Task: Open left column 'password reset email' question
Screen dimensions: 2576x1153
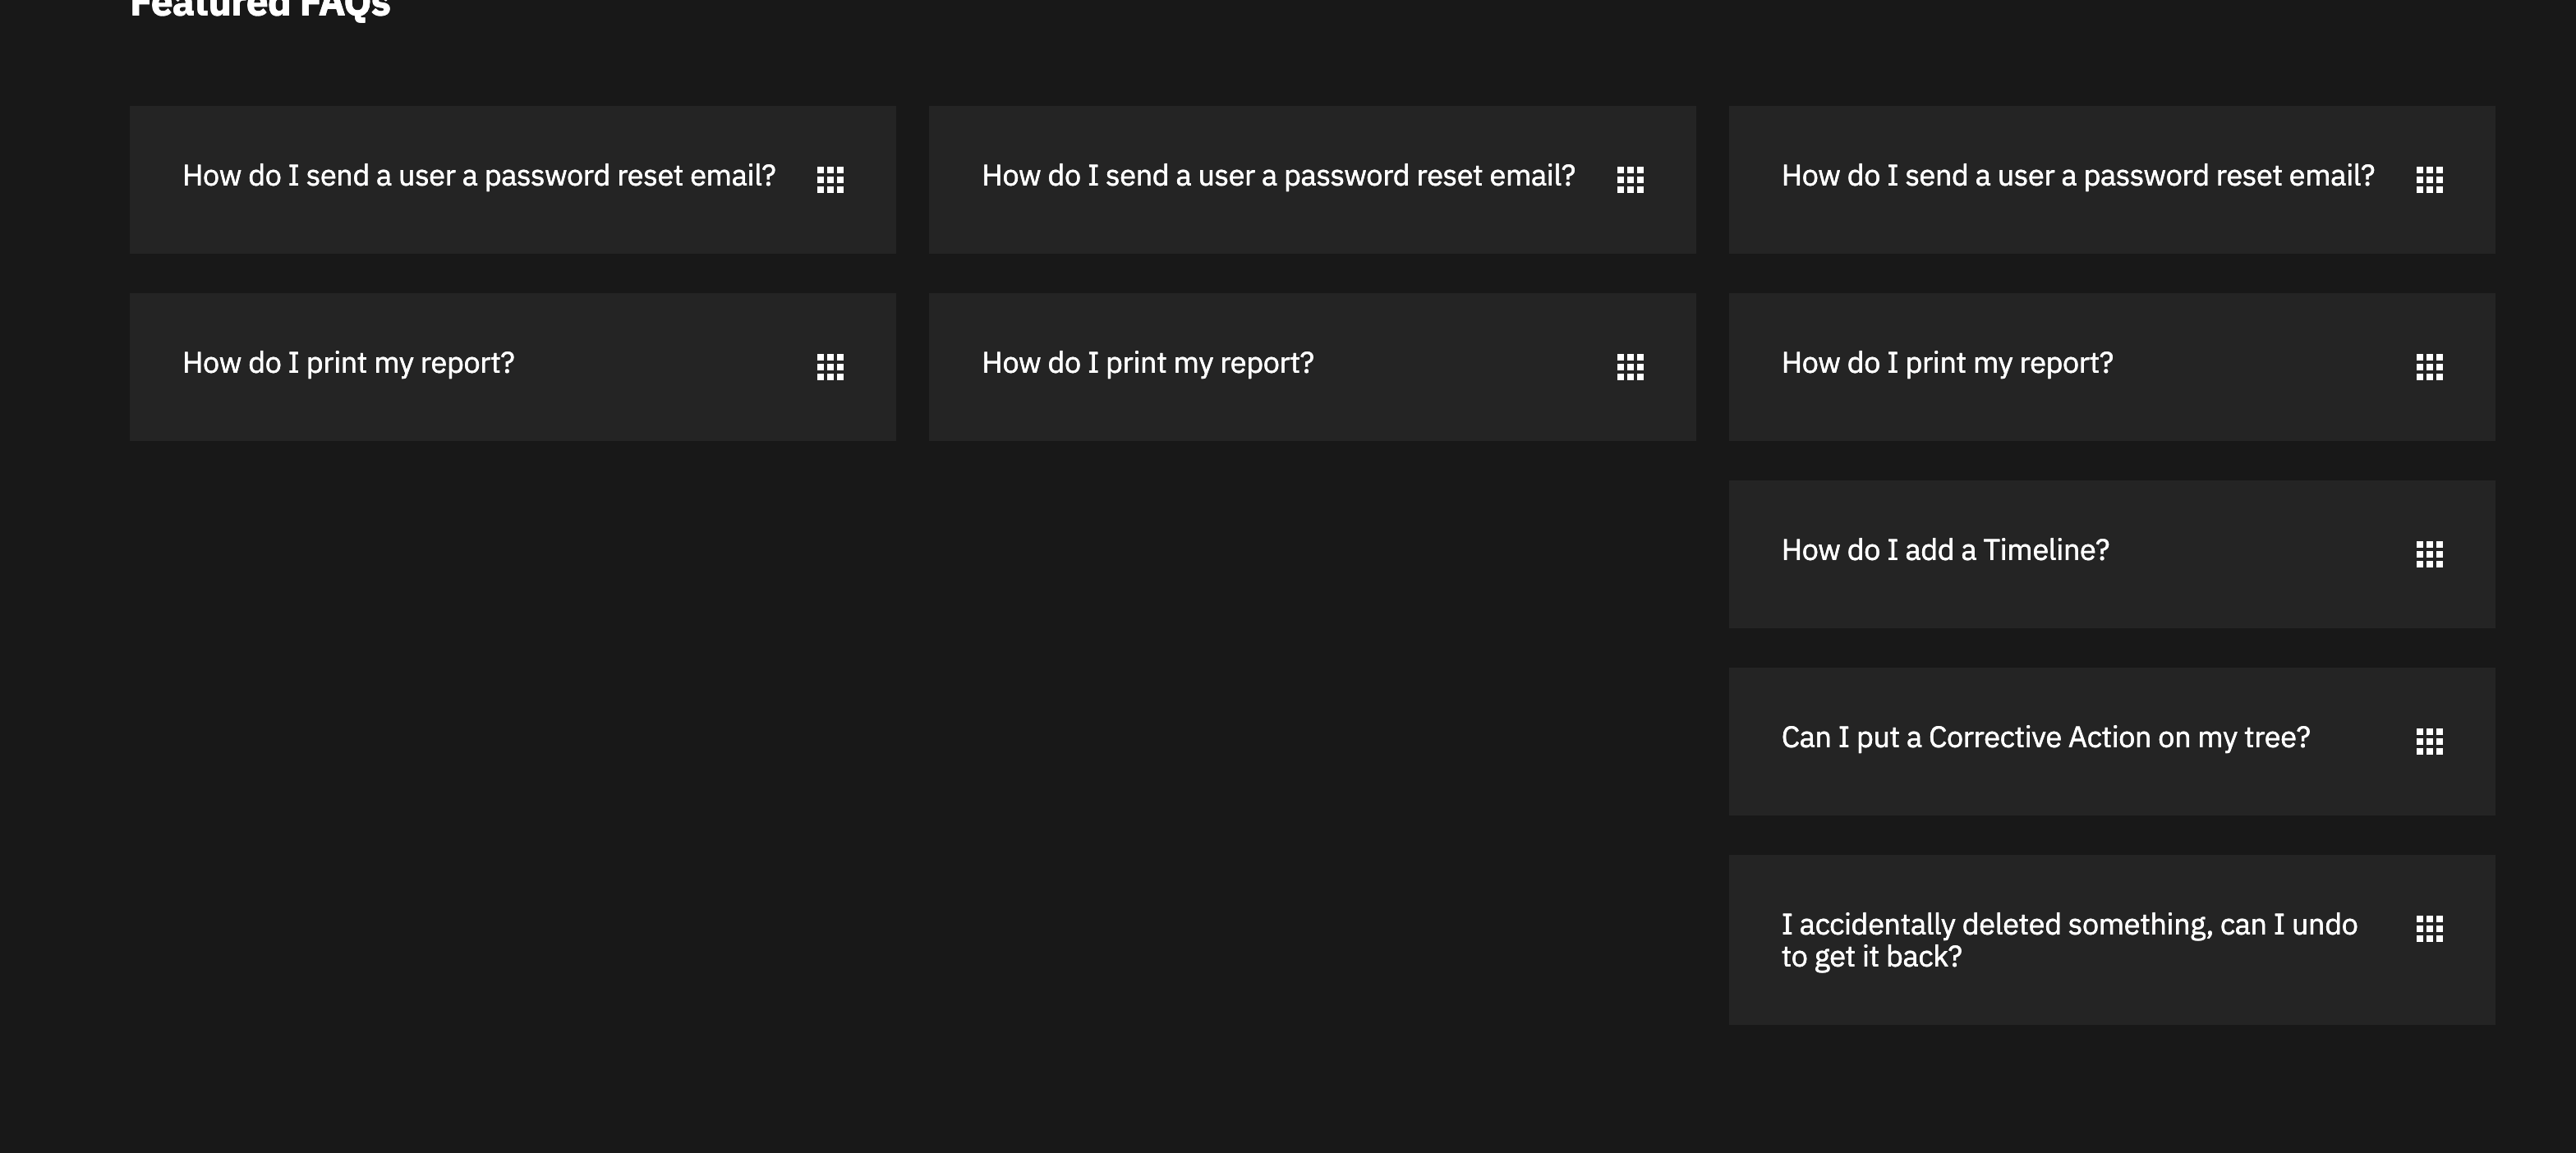Action: pyautogui.click(x=478, y=176)
